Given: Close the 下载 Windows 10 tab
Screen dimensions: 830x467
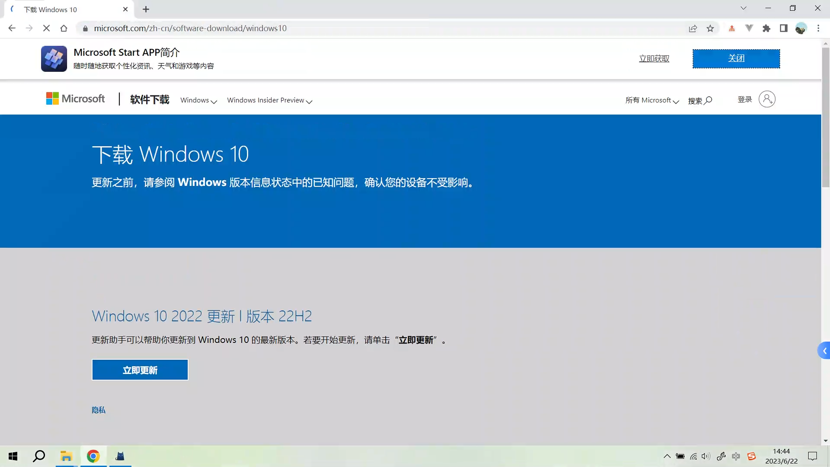Looking at the screenshot, I should click(125, 9).
